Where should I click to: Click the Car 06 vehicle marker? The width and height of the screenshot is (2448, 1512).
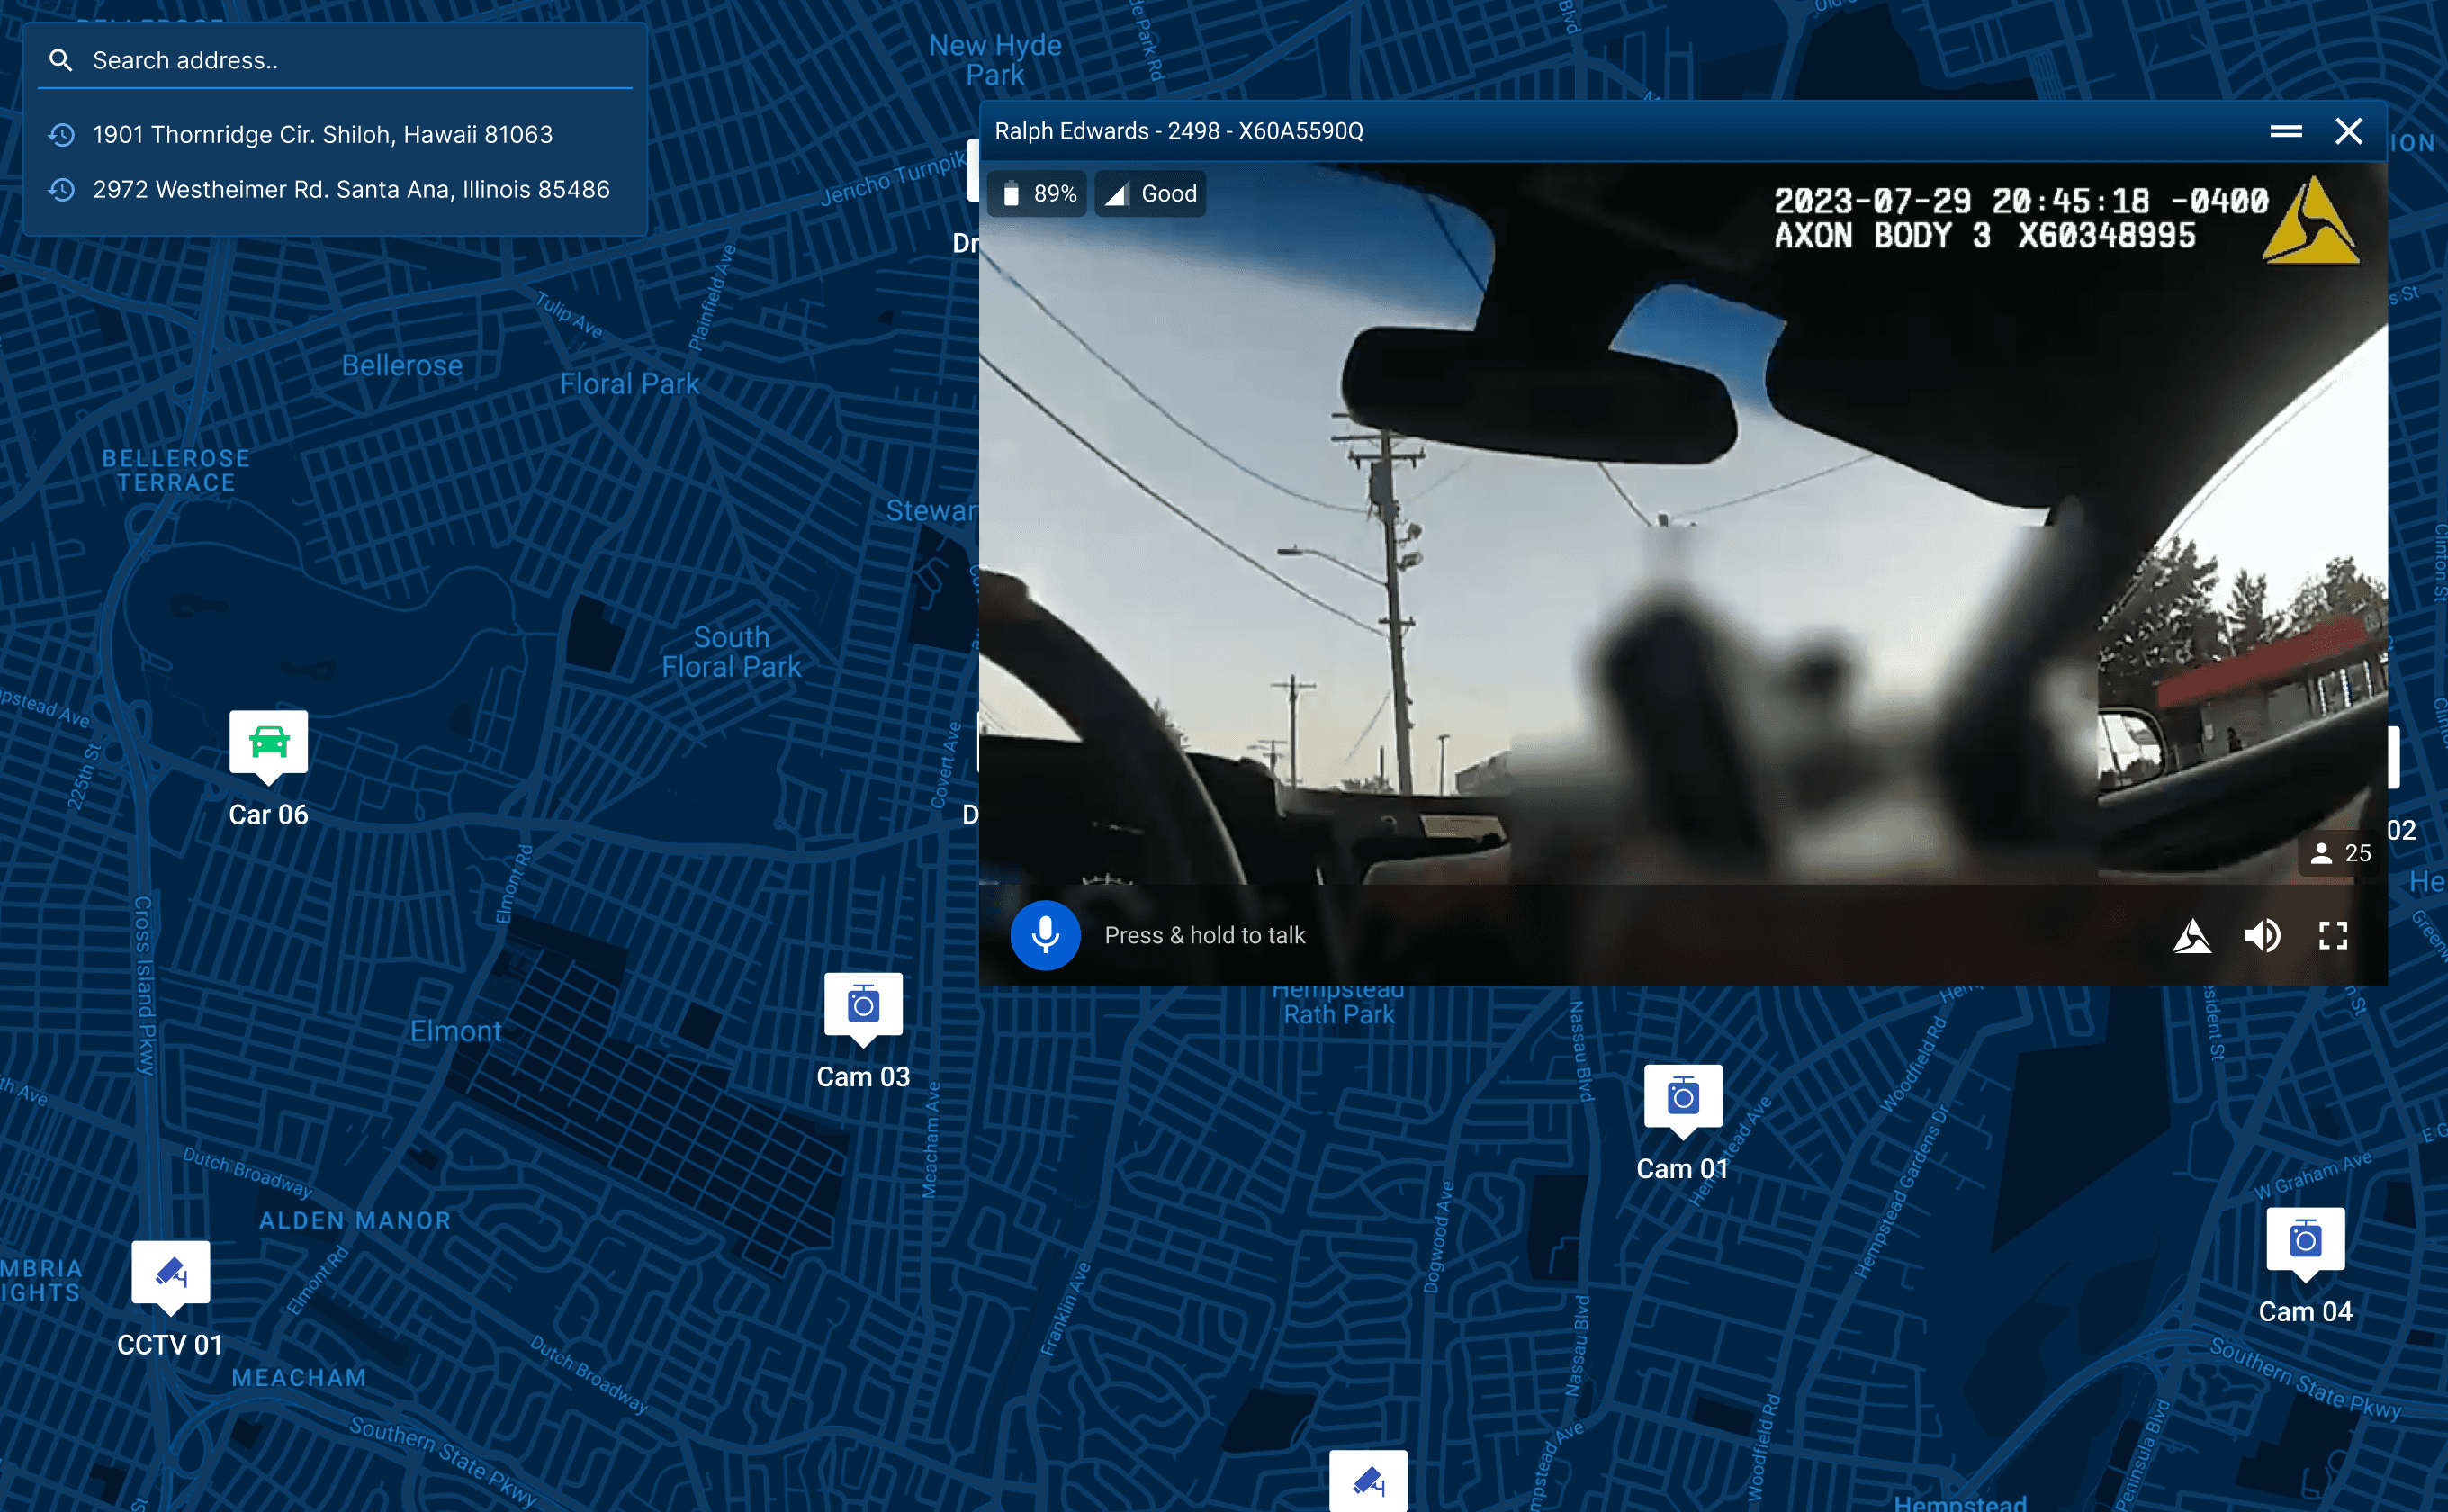click(x=268, y=743)
